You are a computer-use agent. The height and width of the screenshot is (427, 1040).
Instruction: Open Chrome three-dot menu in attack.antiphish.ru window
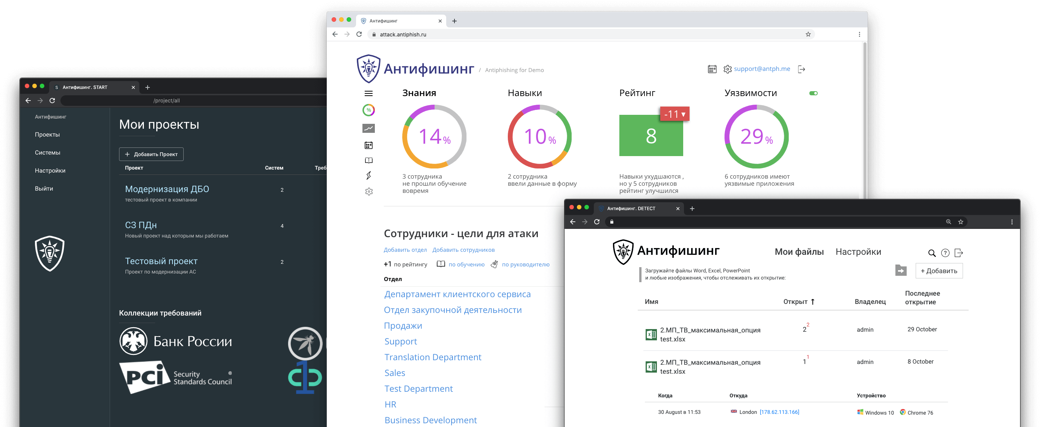859,34
